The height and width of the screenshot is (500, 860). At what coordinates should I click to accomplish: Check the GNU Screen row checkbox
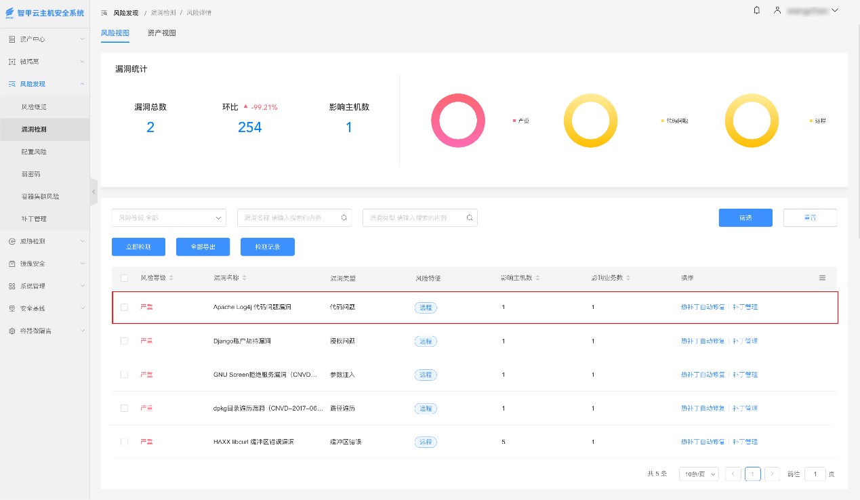124,375
